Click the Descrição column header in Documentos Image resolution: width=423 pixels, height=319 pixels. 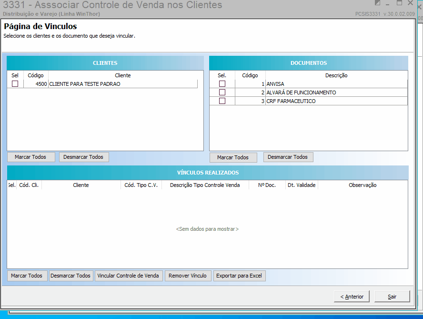[336, 75]
